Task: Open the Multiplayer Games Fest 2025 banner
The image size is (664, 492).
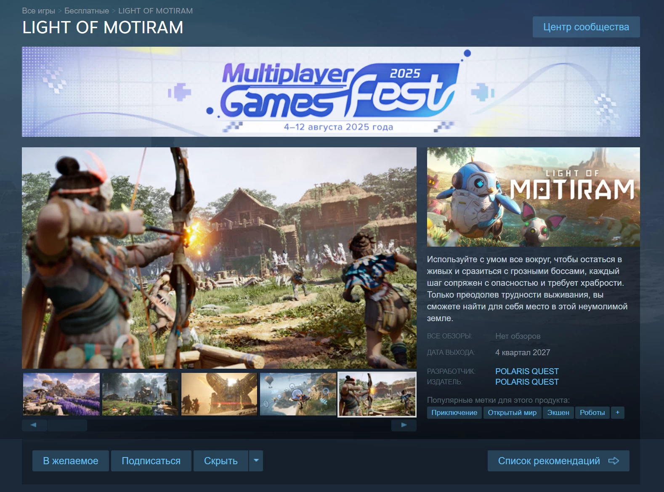Action: tap(331, 92)
